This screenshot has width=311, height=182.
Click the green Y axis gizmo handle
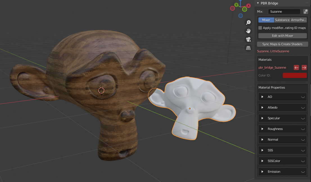[x=236, y=5]
